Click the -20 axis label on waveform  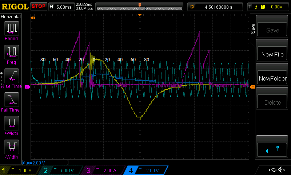(80, 60)
